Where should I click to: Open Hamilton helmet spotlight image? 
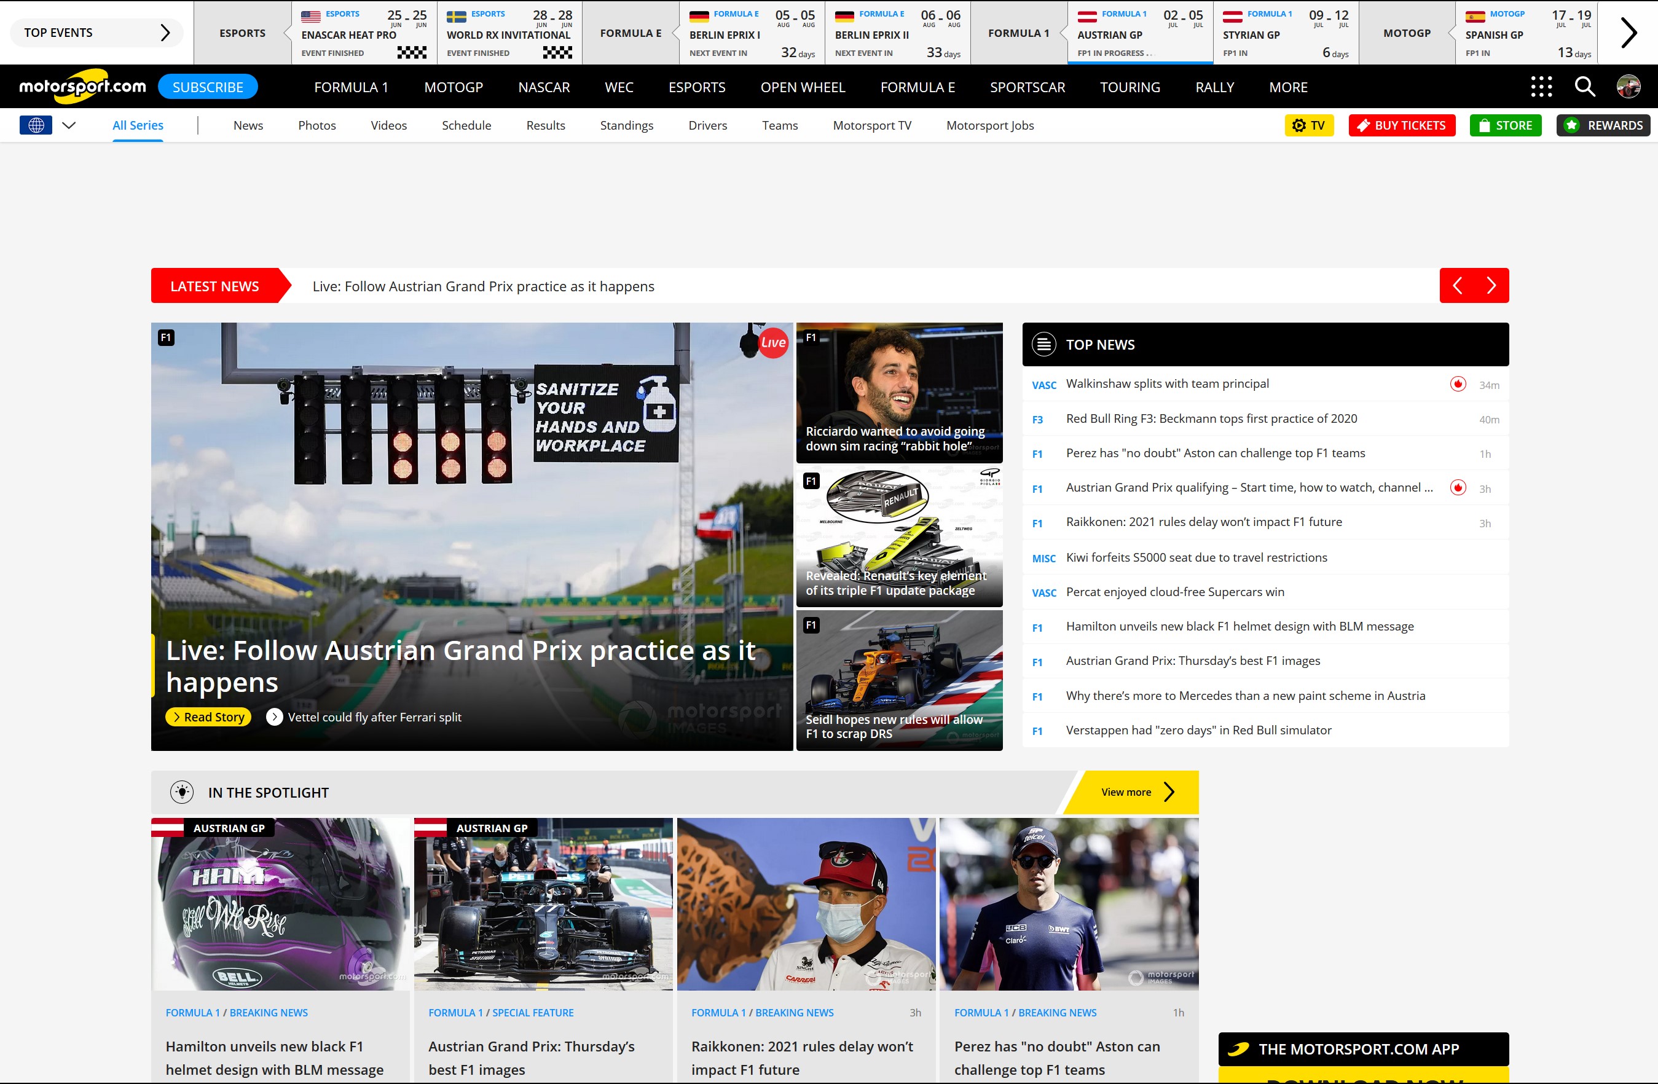pyautogui.click(x=280, y=905)
